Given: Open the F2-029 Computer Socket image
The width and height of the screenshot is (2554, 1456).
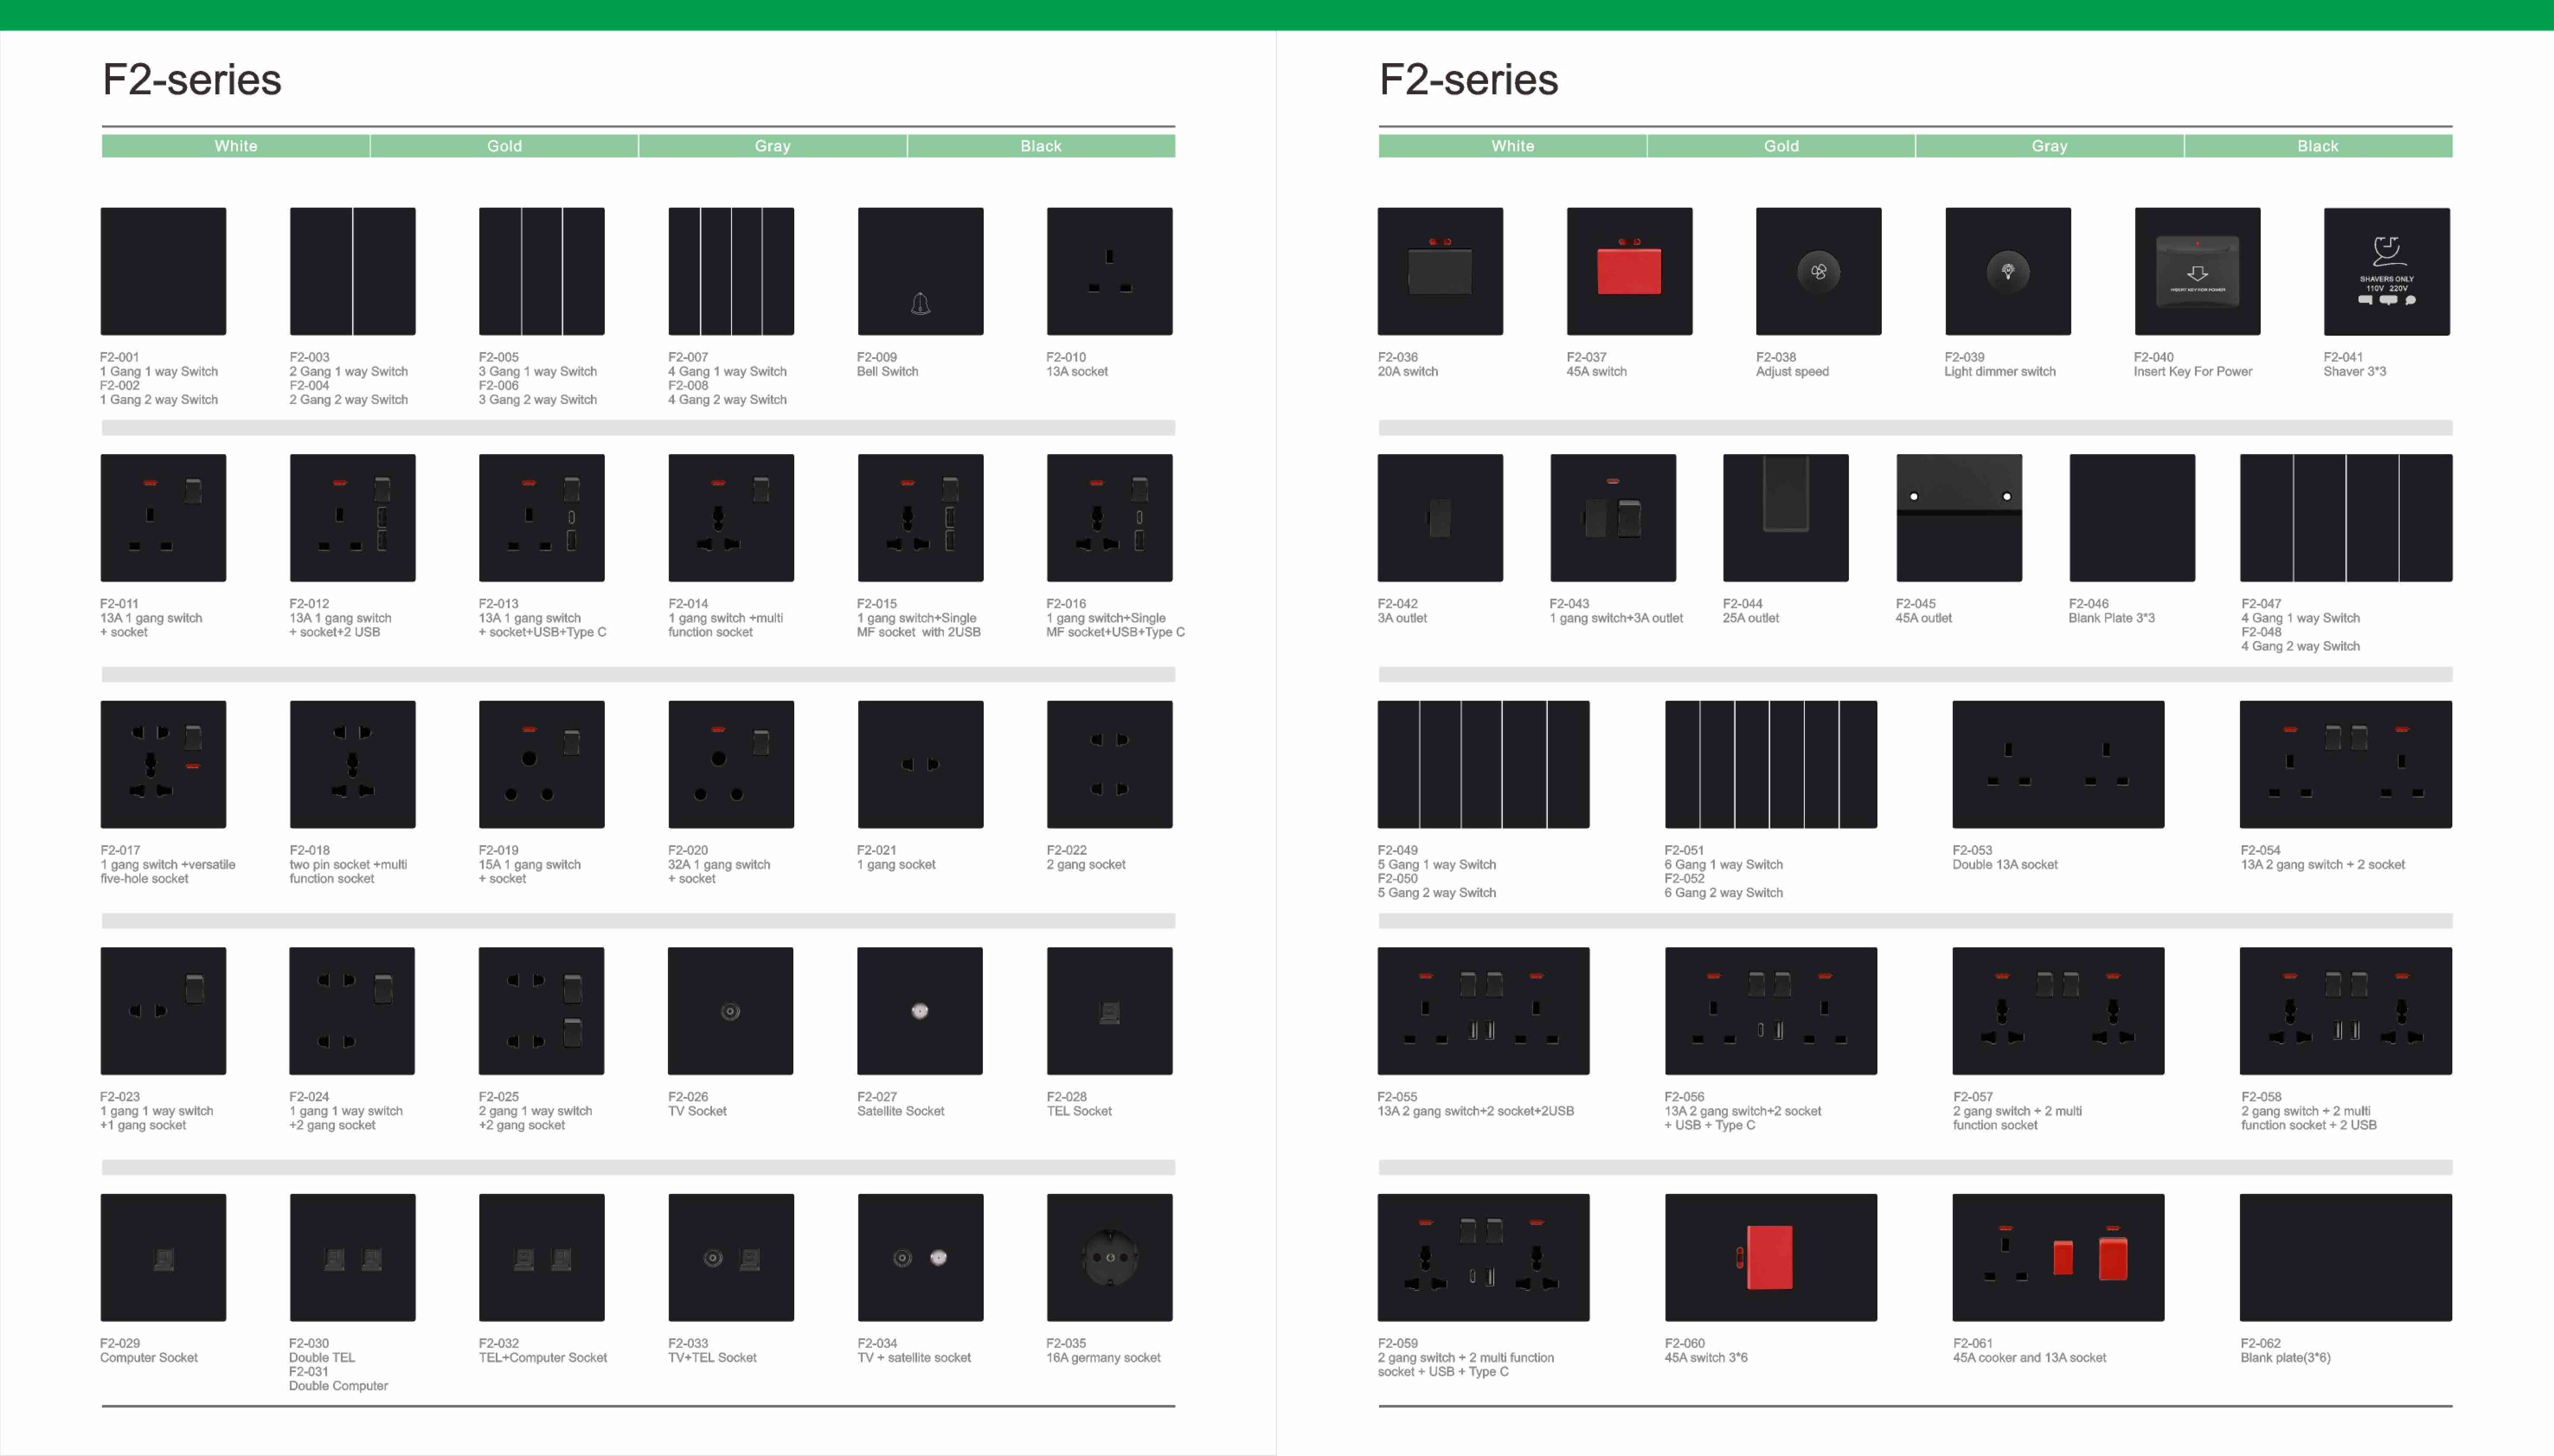Looking at the screenshot, I should click(163, 1257).
